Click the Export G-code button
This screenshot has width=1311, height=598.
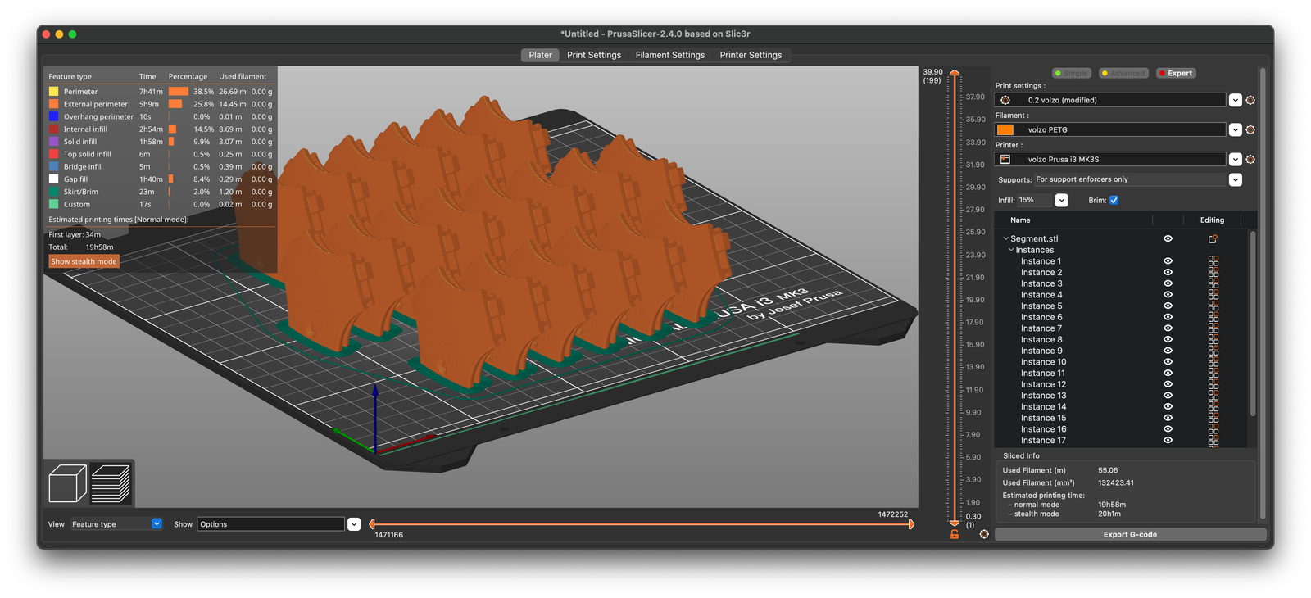click(x=1130, y=534)
